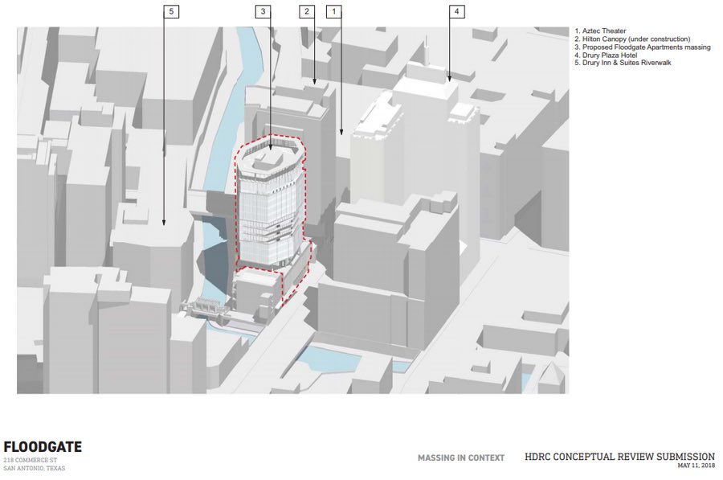Image resolution: width=723 pixels, height=480 pixels.
Task: Click the numbered callout box 3
Action: pos(263,11)
